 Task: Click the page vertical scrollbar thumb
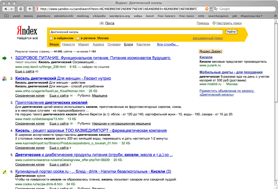coord(276,62)
